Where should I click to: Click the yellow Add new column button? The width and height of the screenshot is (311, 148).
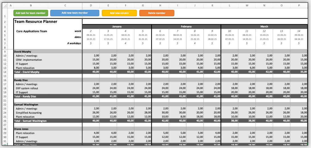pyautogui.click(x=119, y=13)
